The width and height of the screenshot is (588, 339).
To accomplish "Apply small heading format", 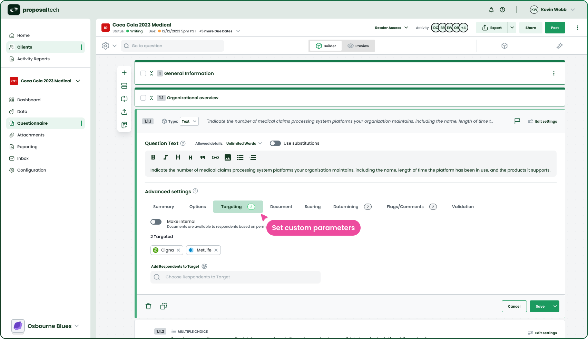I will click(190, 157).
